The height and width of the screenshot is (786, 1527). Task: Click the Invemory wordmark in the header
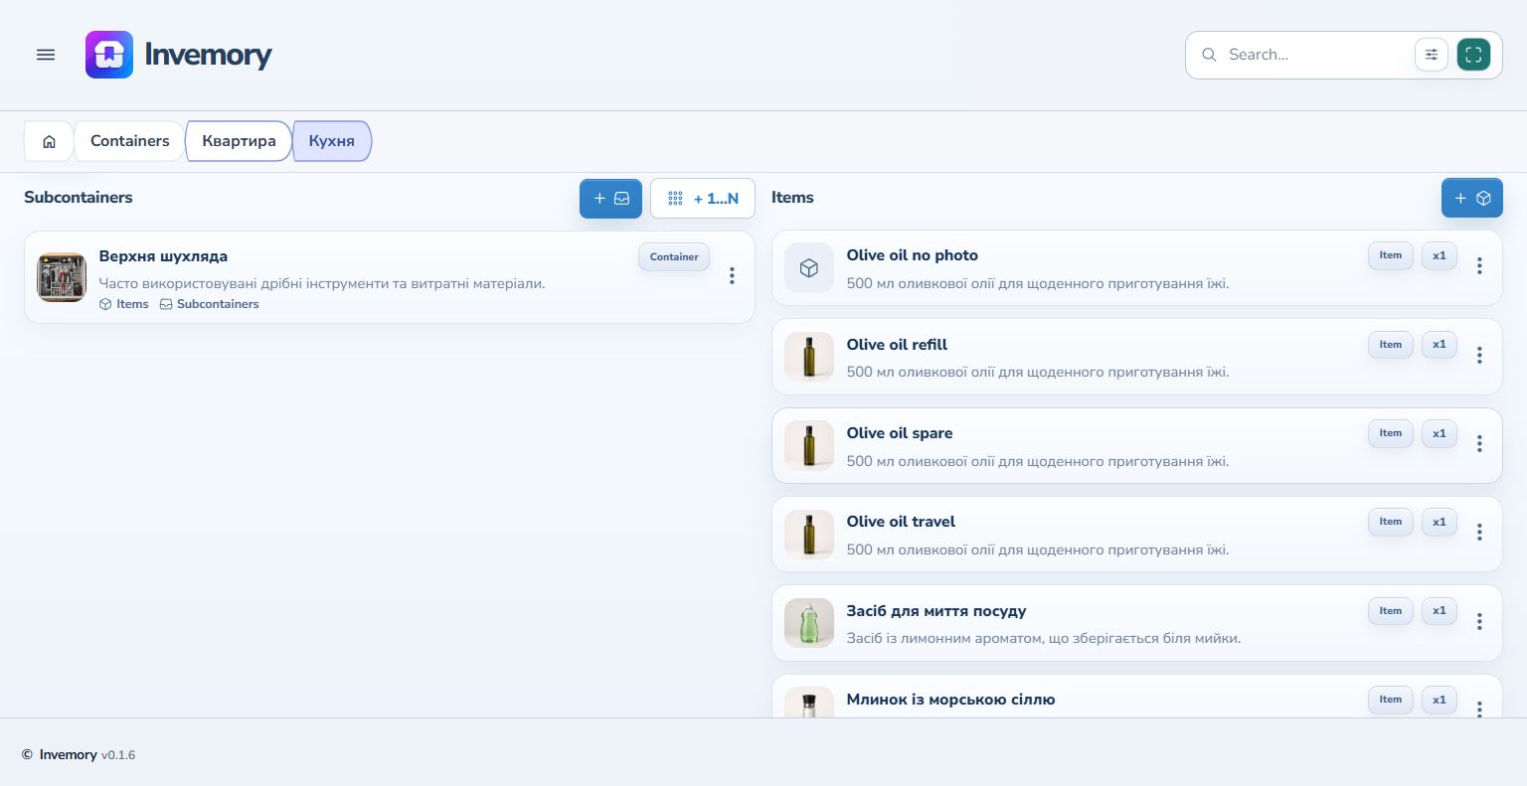tap(208, 55)
